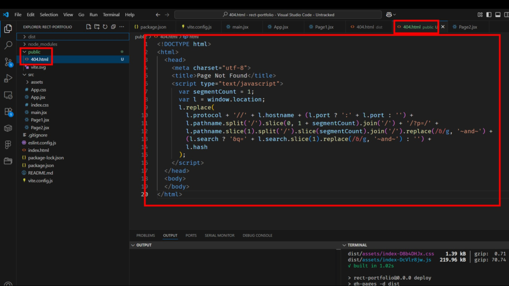Screen dimensions: 509x286
Task: Click the VS Code logo icon
Action: [6, 15]
